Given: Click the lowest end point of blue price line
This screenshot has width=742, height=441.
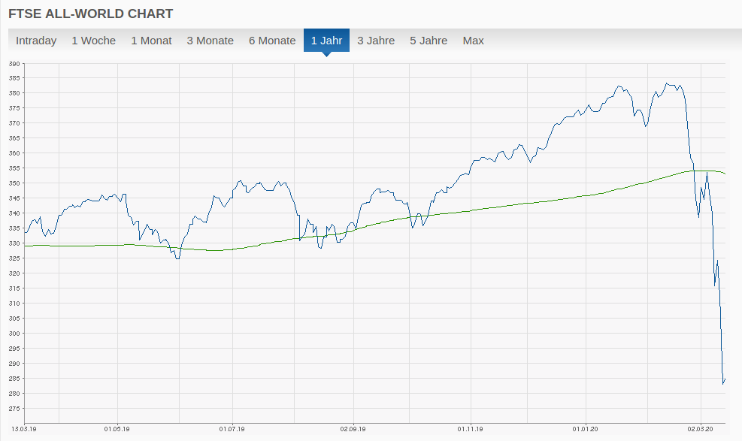Looking at the screenshot, I should coord(723,383).
